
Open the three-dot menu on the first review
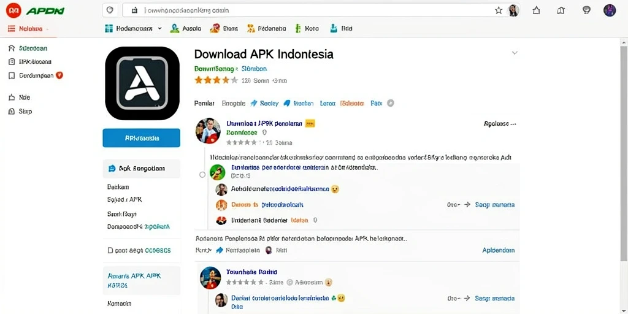tap(514, 124)
